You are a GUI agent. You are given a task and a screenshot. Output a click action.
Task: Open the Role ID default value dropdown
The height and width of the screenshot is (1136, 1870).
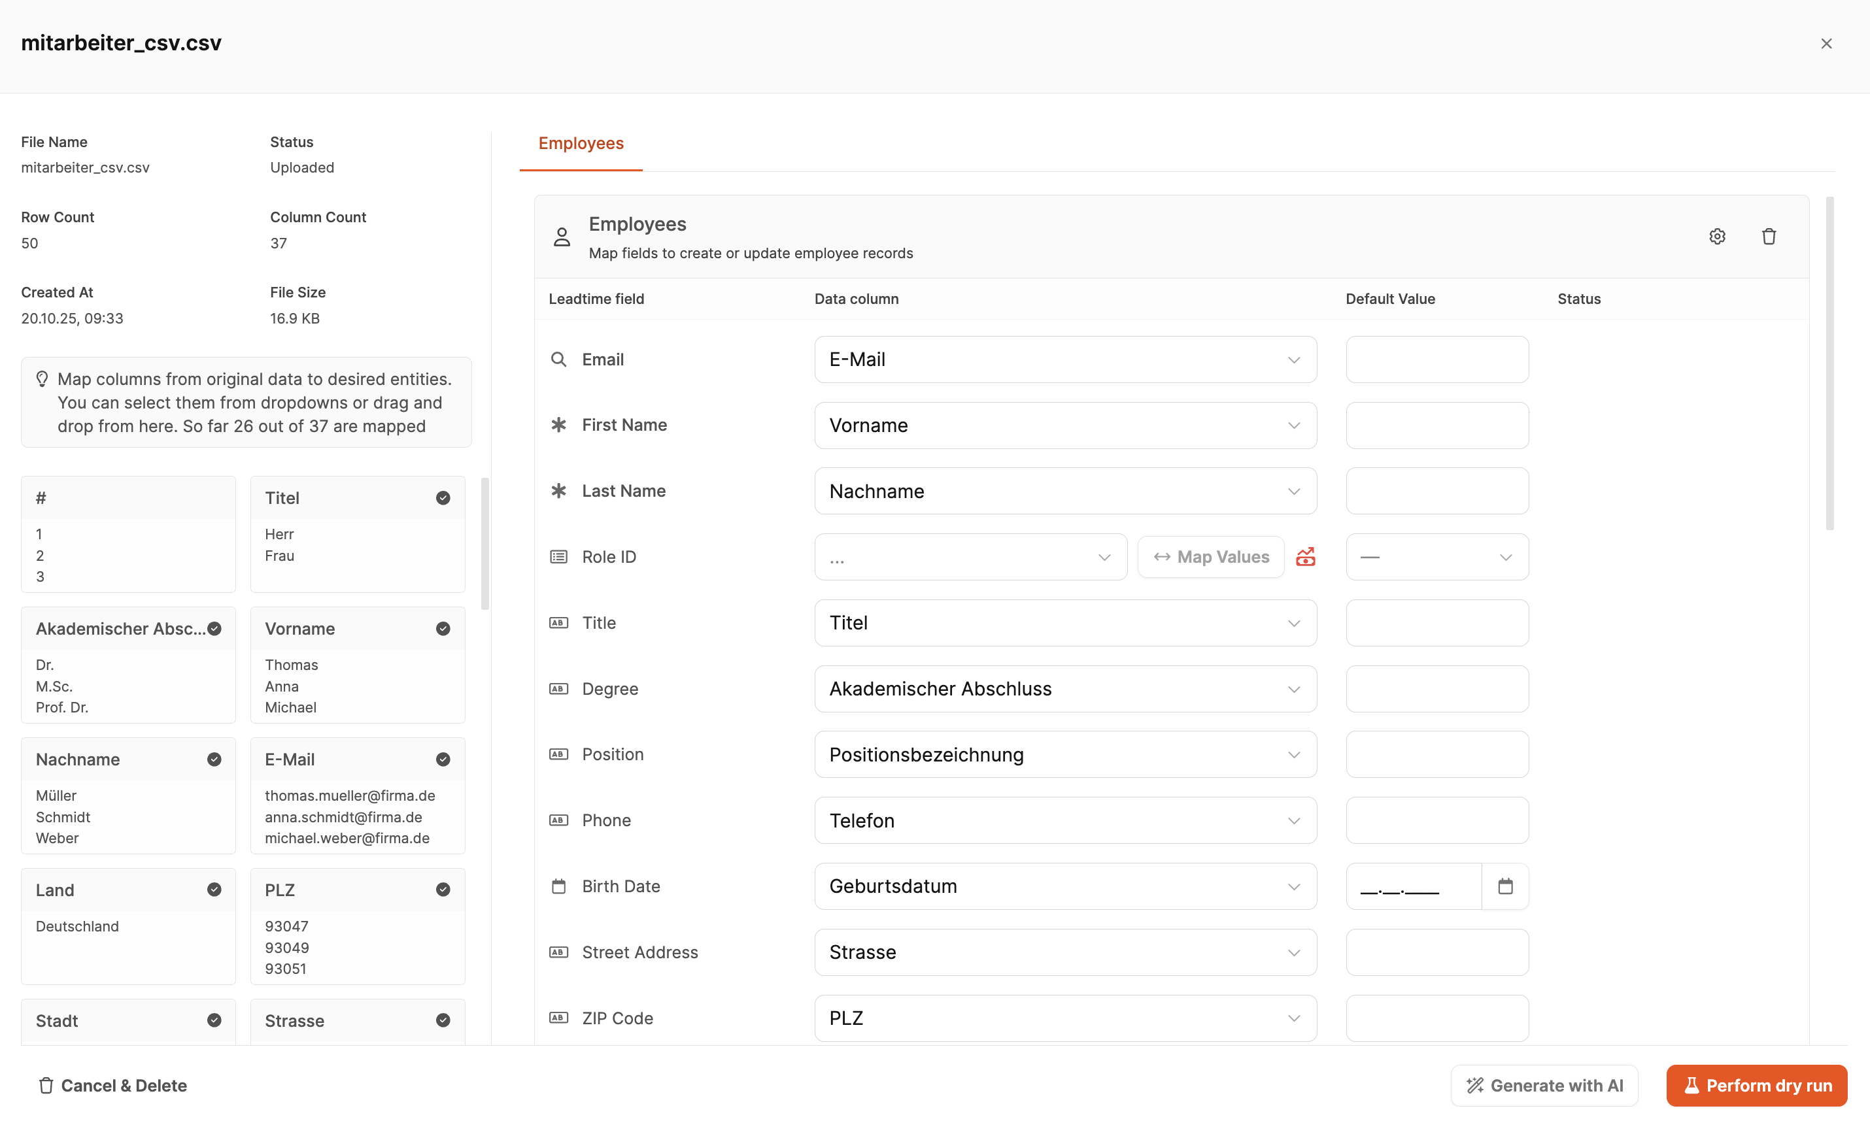click(x=1436, y=557)
